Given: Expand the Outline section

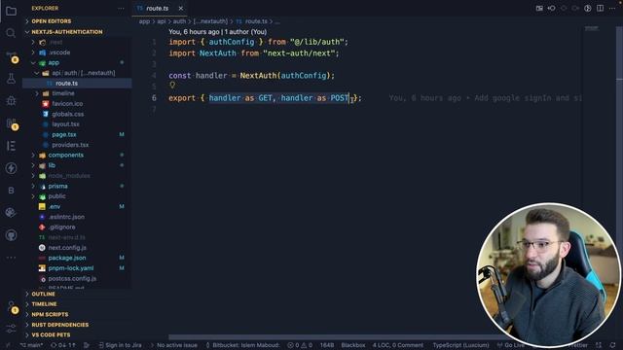Looking at the screenshot, I should (43, 294).
